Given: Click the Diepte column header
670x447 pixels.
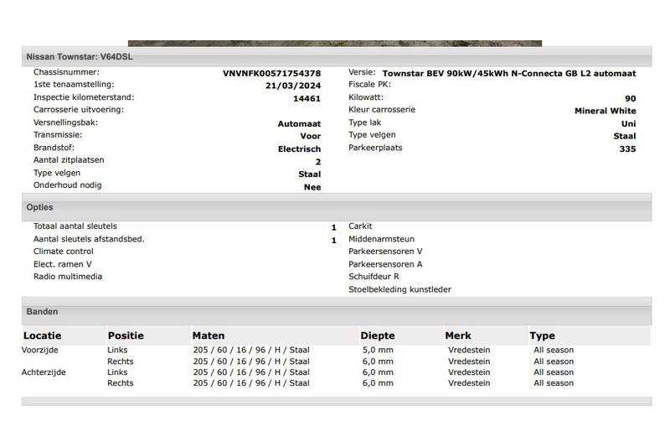Looking at the screenshot, I should coord(377,335).
